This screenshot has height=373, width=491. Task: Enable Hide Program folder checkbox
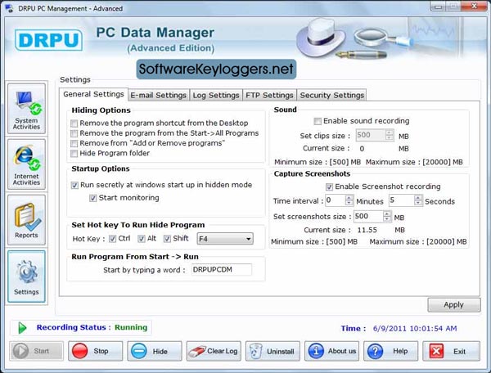tap(74, 153)
